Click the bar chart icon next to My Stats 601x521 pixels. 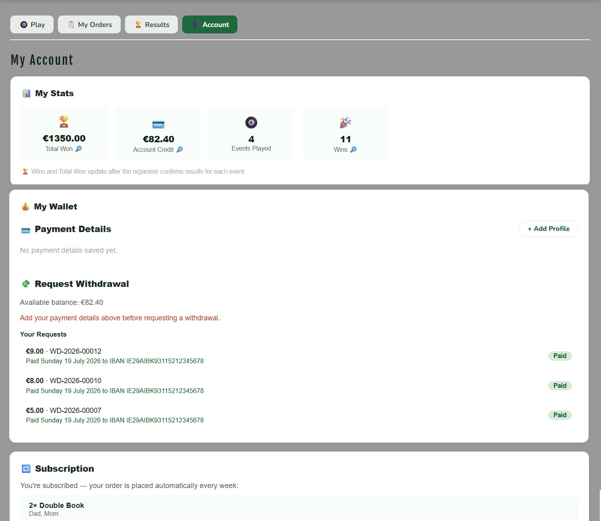[x=27, y=93]
